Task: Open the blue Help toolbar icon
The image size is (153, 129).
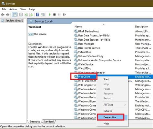Action: (37, 15)
